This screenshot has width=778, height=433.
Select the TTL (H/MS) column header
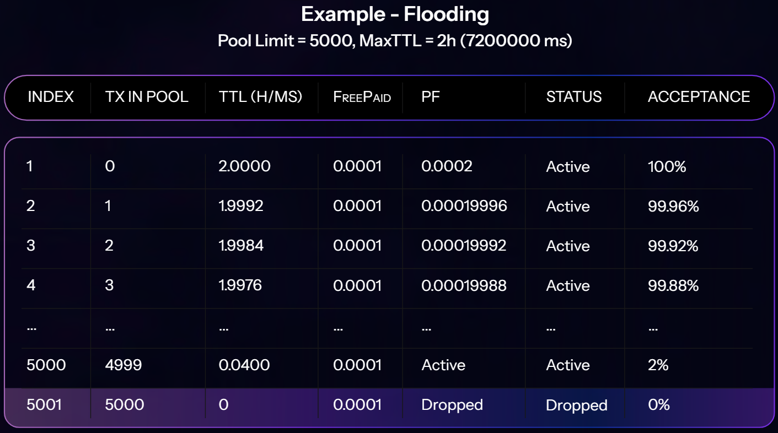click(x=261, y=97)
